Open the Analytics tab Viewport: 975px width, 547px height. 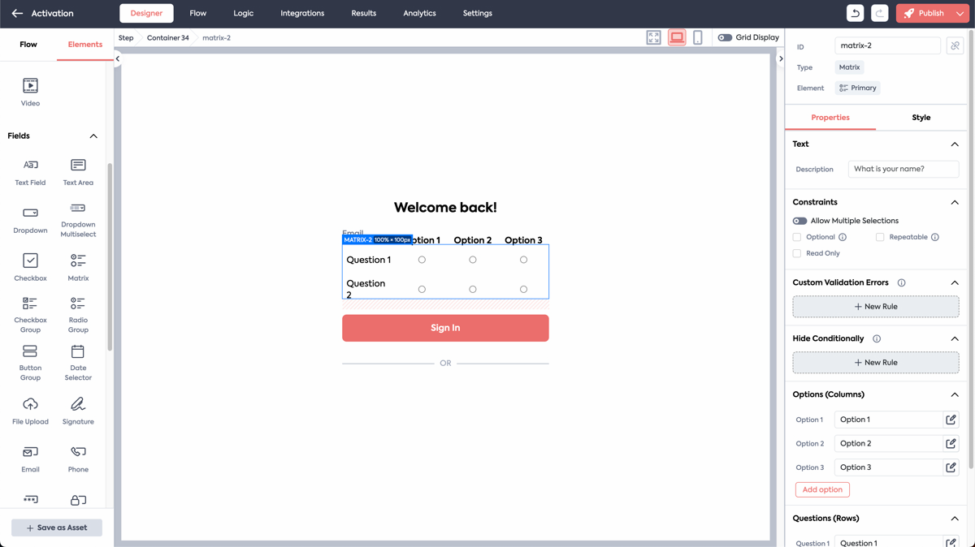click(419, 13)
